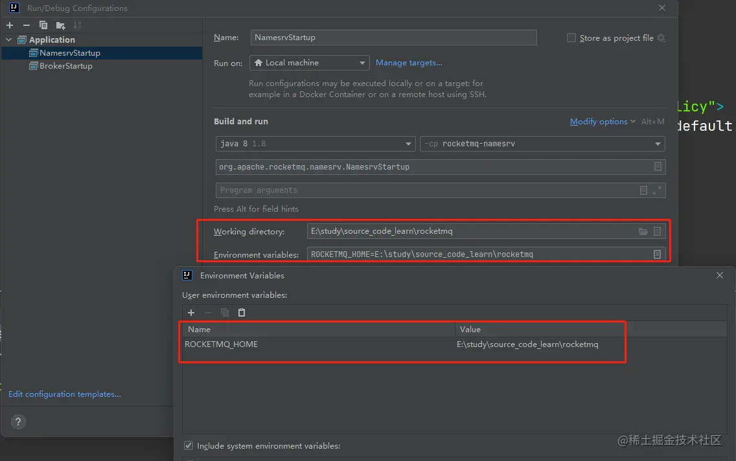736x461 pixels.
Task: Expand the Program arguments field
Action: coord(657,190)
